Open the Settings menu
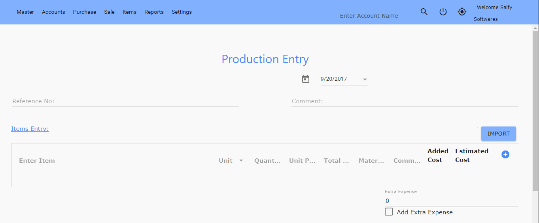 [182, 12]
